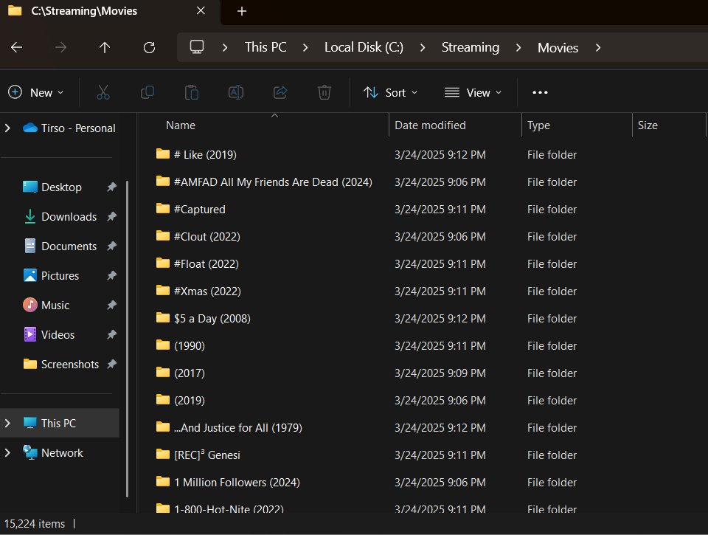Open the Sort options dropdown
The image size is (708, 535).
click(391, 92)
